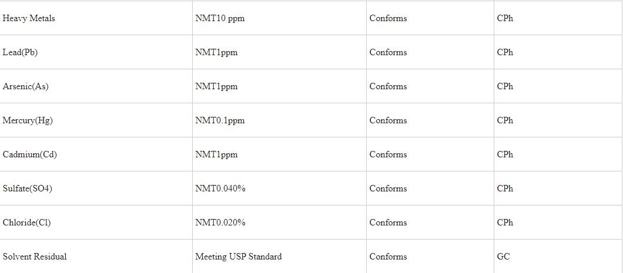Select the GC test method cell

[503, 257]
